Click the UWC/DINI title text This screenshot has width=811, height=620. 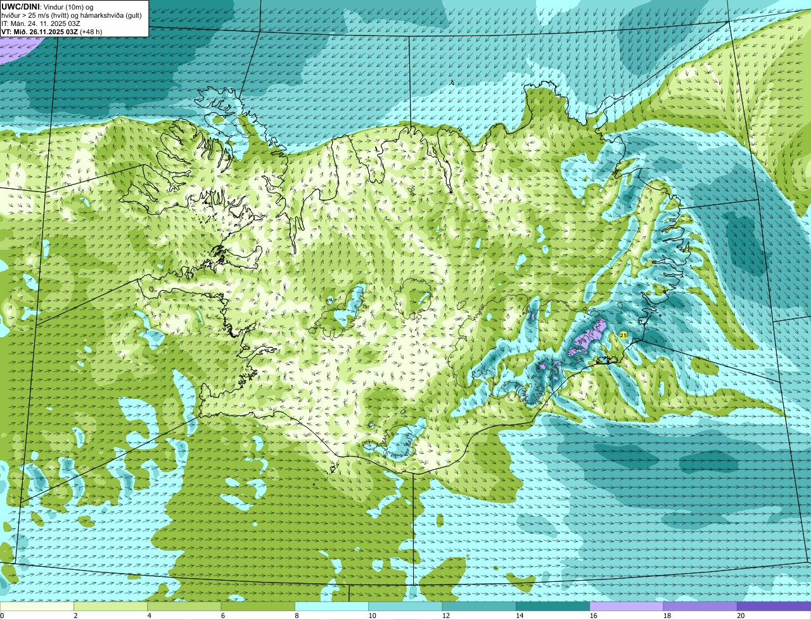point(21,6)
